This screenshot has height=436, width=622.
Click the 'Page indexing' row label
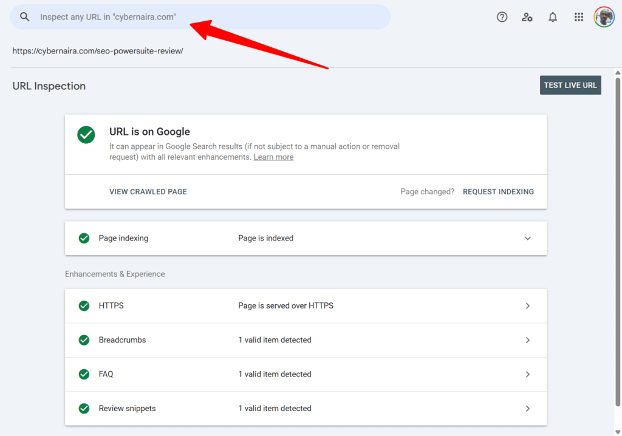click(123, 238)
